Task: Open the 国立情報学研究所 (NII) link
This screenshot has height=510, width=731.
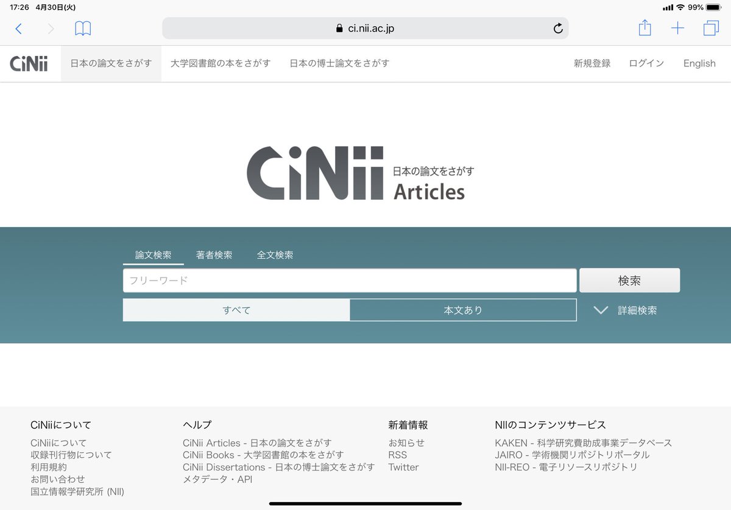Action: click(x=77, y=491)
